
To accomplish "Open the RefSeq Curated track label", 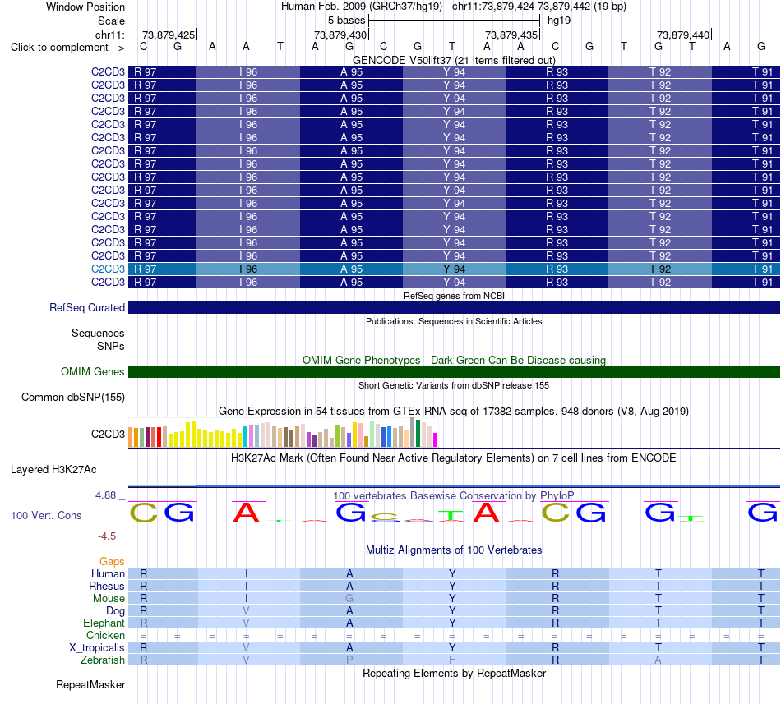I will coord(86,308).
